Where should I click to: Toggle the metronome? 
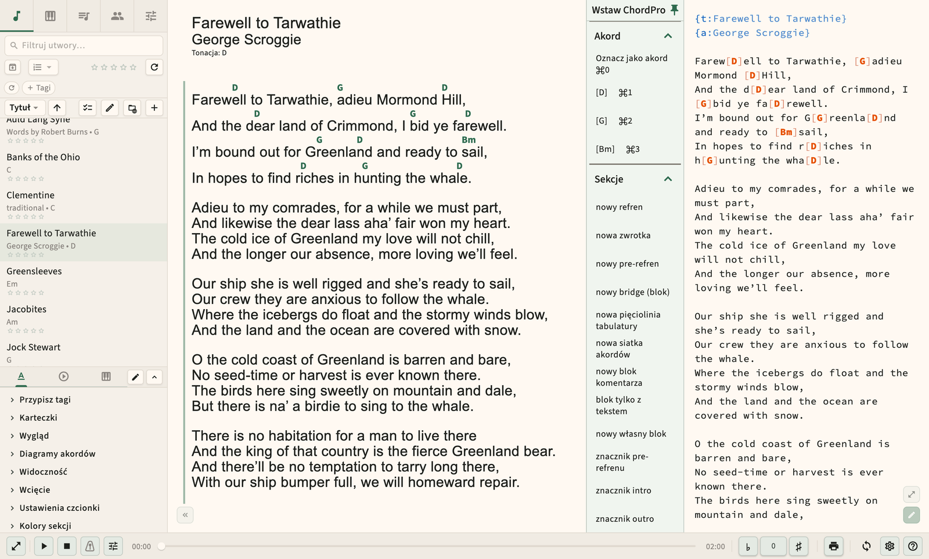(x=90, y=546)
